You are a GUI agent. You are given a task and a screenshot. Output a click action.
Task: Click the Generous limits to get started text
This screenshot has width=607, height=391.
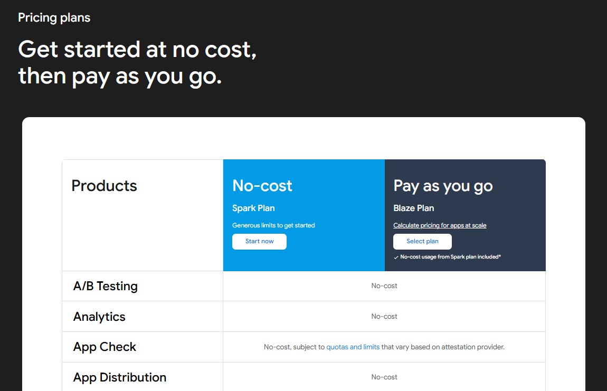click(x=273, y=225)
